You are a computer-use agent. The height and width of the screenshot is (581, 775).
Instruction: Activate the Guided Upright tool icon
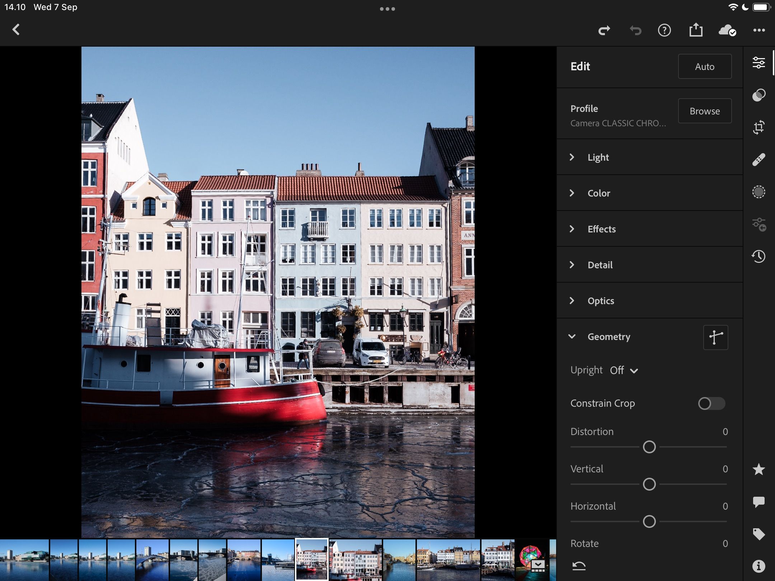pyautogui.click(x=715, y=337)
